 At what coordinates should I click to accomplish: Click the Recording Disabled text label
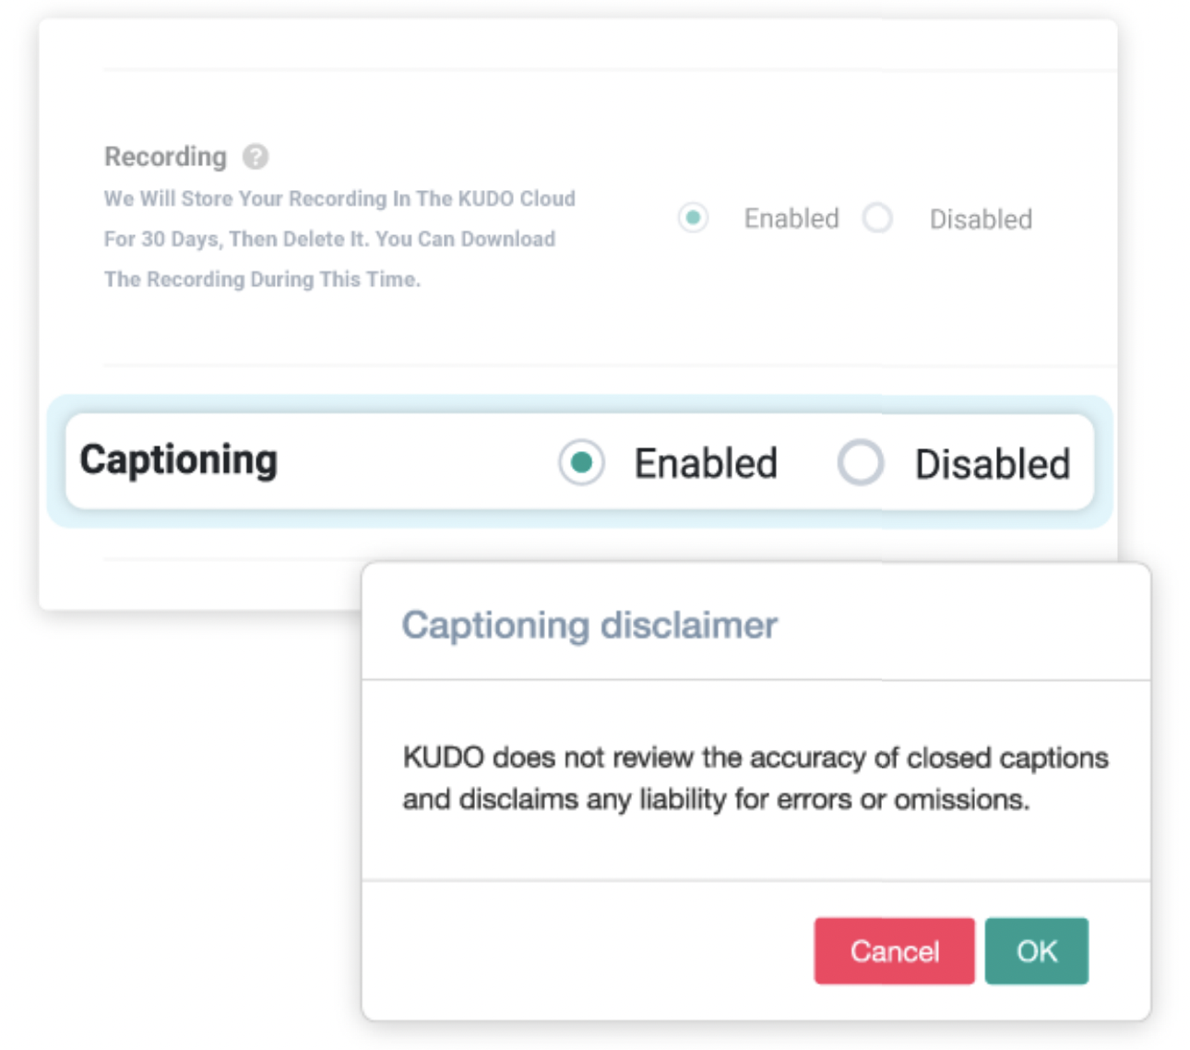981,220
